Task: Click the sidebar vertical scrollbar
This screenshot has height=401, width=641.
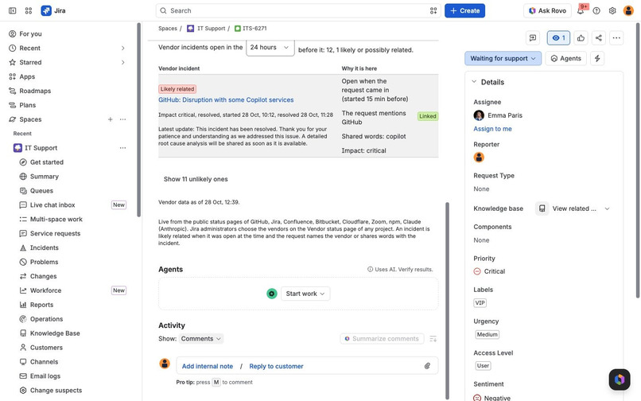Action: (x=139, y=119)
